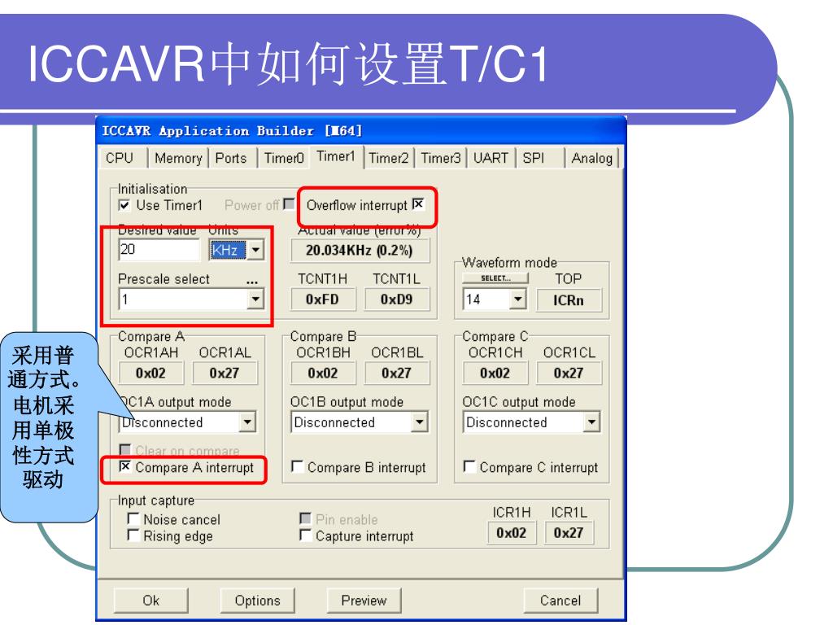The image size is (833, 625).
Task: Click the OCR1CL value 0x27
Action: 569,373
